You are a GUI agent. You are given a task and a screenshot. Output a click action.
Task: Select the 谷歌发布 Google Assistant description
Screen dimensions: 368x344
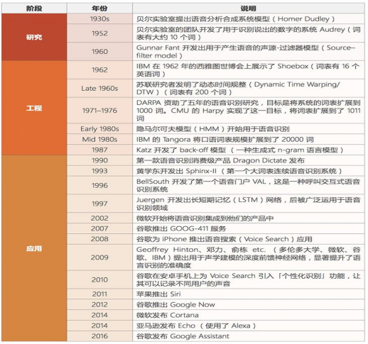pyautogui.click(x=249, y=336)
